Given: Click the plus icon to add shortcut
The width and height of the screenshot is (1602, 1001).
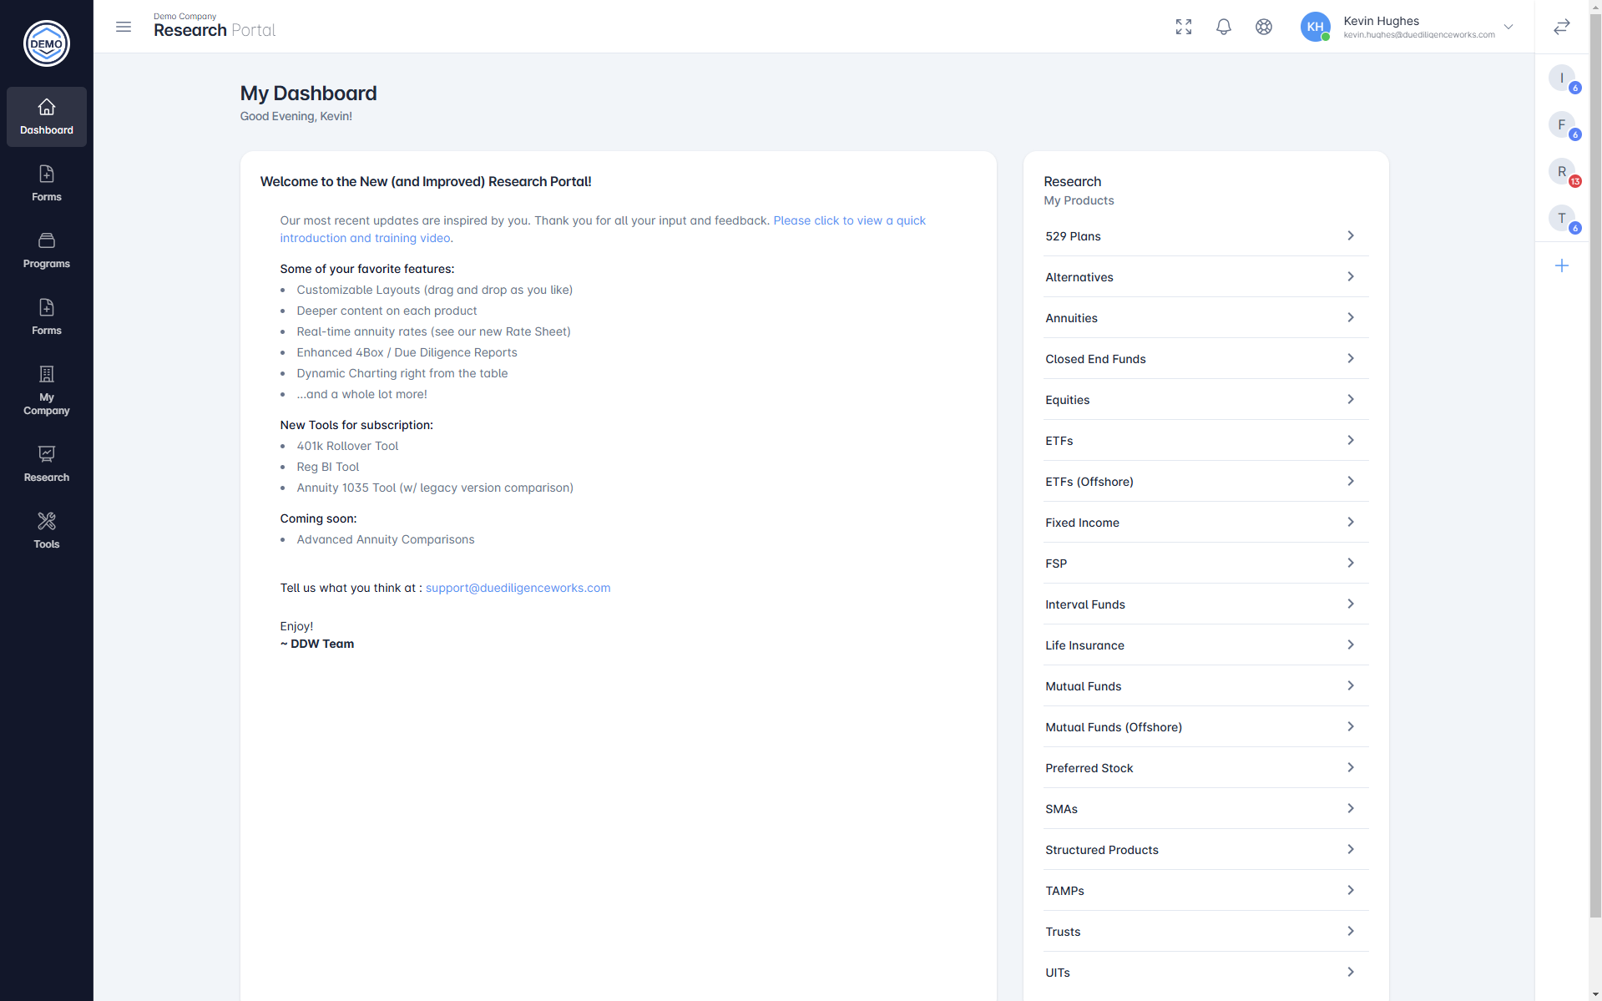Looking at the screenshot, I should (1562, 265).
